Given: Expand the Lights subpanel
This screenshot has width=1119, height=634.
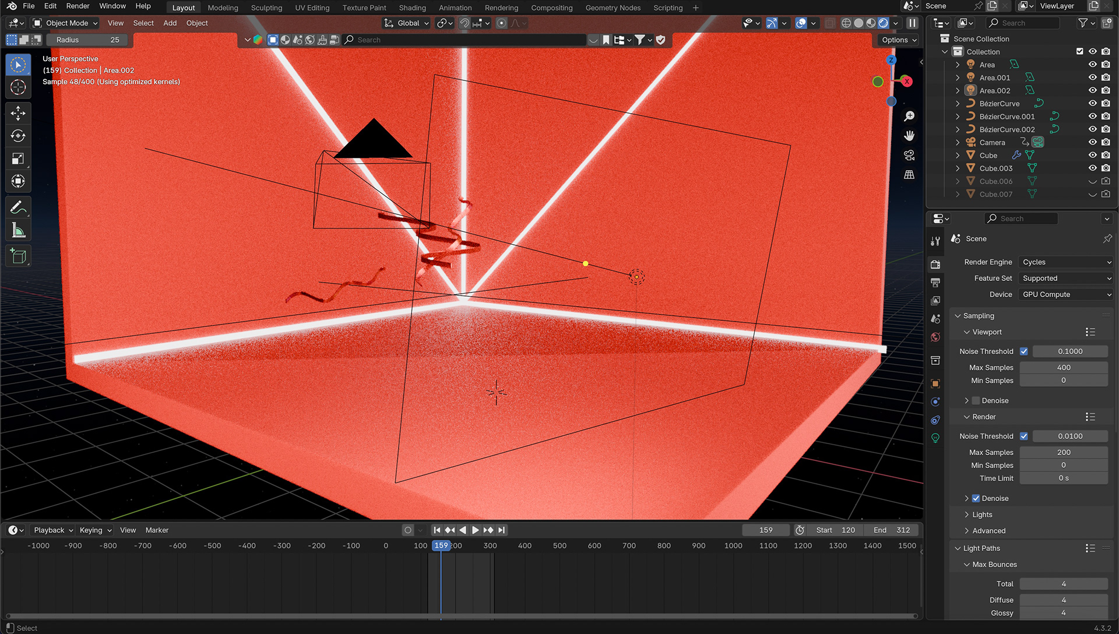Looking at the screenshot, I should pos(982,515).
